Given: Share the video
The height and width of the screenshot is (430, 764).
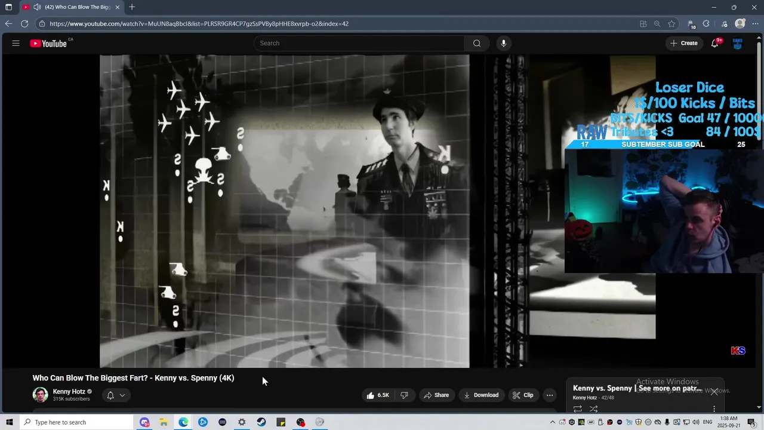Looking at the screenshot, I should pos(436,395).
